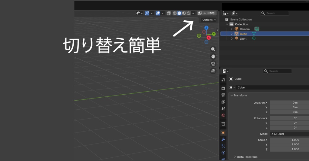The height and width of the screenshot is (161, 309).
Task: Click the orange Light bulb icon
Action: [x=237, y=38]
